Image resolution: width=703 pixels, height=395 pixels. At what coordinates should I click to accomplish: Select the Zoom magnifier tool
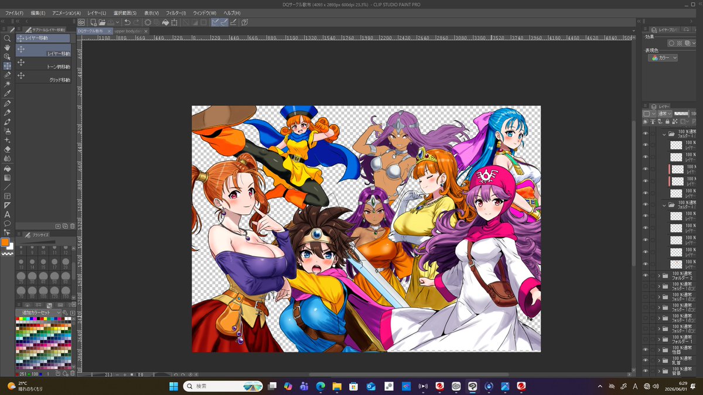[x=7, y=38]
